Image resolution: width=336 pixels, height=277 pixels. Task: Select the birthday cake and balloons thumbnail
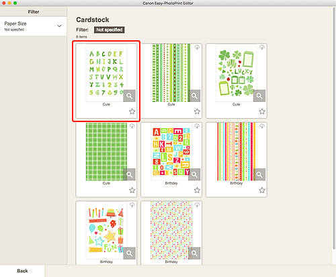coord(106,230)
